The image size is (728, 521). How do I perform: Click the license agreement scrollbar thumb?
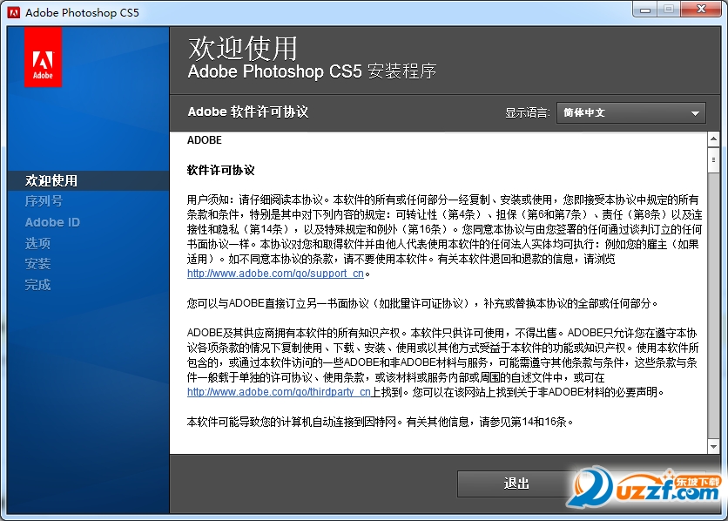click(x=713, y=160)
